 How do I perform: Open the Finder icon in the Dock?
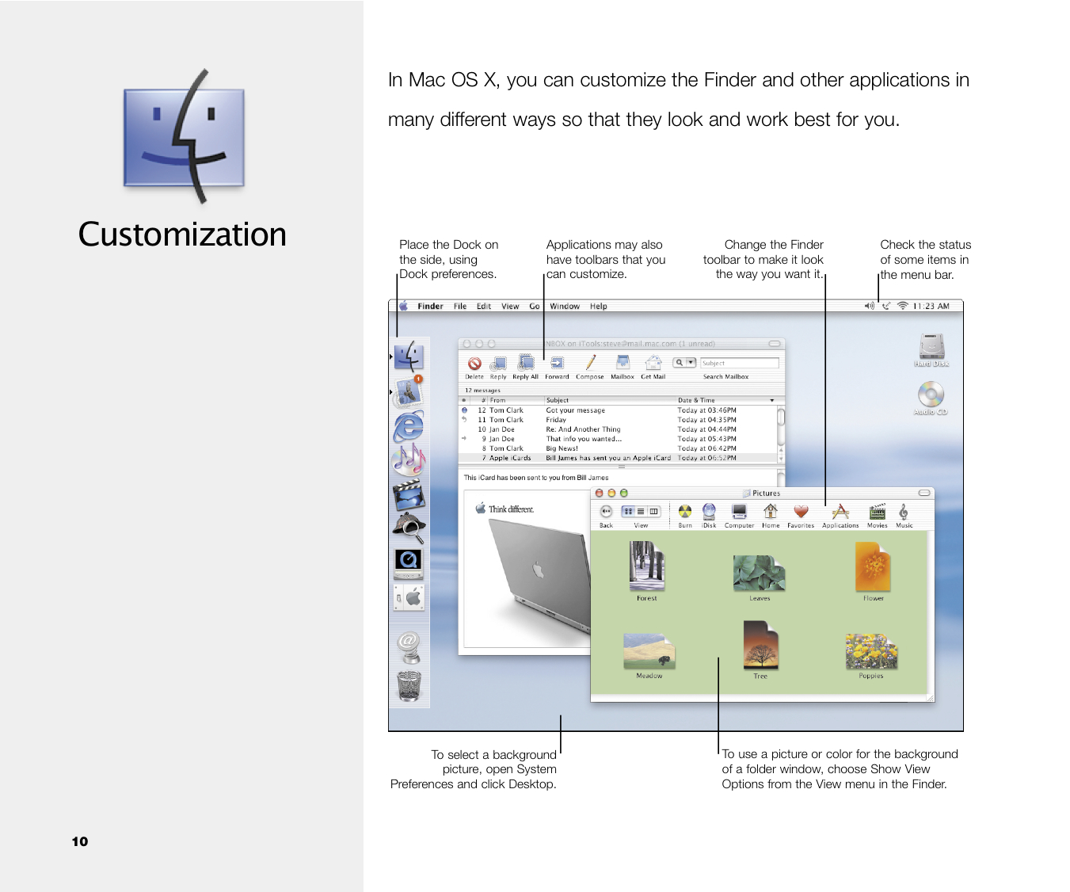[409, 356]
